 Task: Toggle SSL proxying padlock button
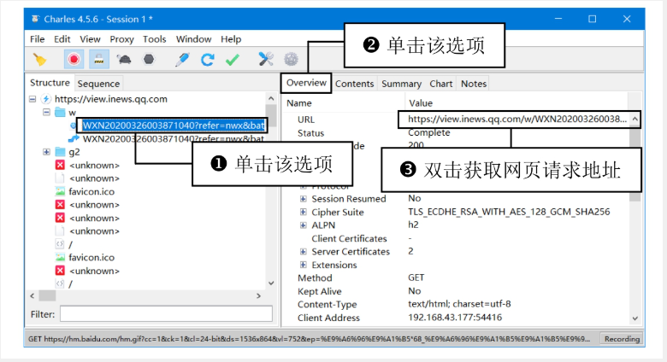(98, 59)
